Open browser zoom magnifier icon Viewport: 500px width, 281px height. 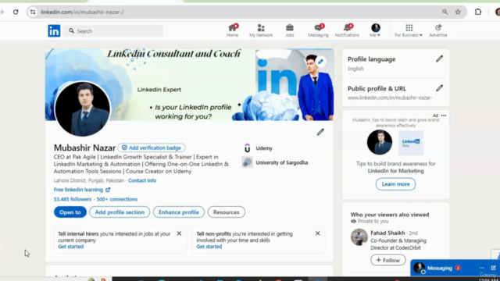(445, 12)
